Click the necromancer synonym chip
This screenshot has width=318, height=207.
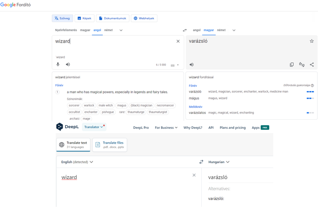point(165,105)
